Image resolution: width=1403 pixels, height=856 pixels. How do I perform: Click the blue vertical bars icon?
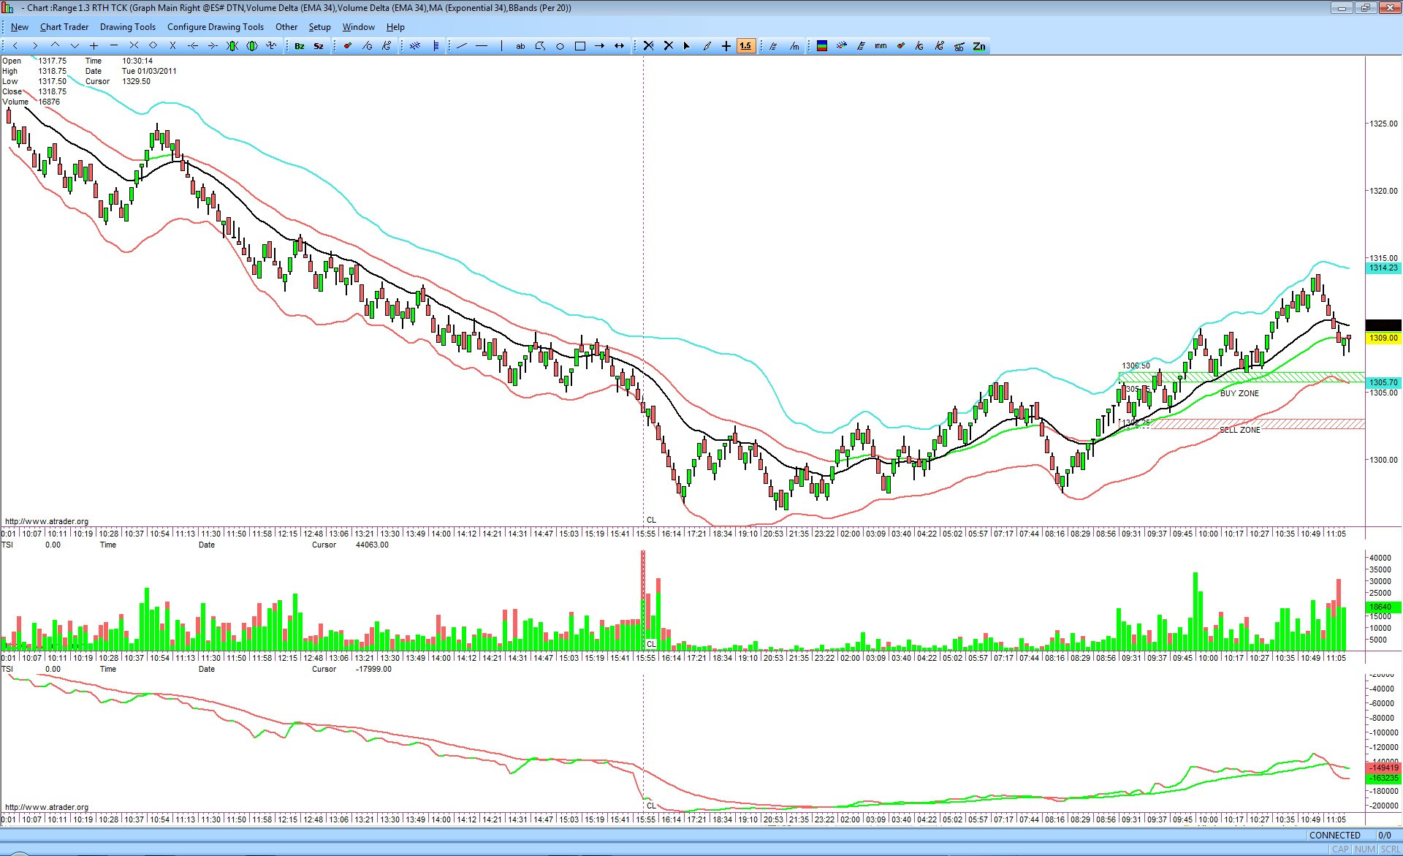(x=436, y=46)
